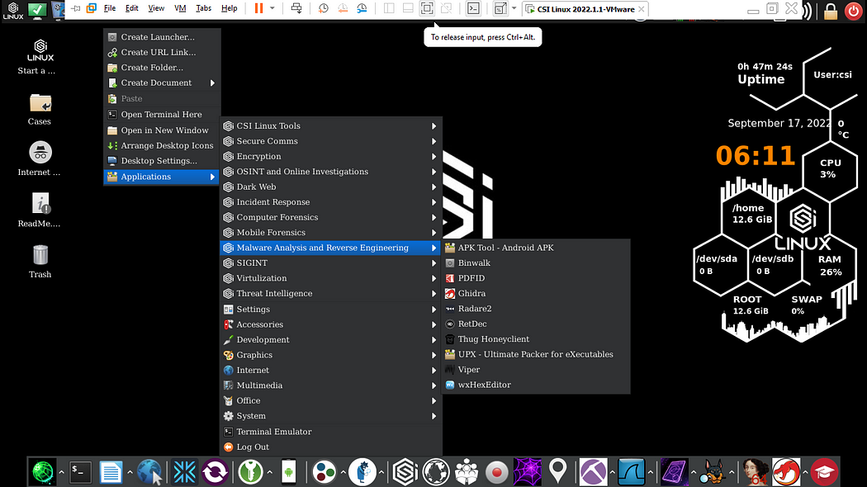The width and height of the screenshot is (867, 487).
Task: Click the orange pause VM button
Action: (x=258, y=8)
